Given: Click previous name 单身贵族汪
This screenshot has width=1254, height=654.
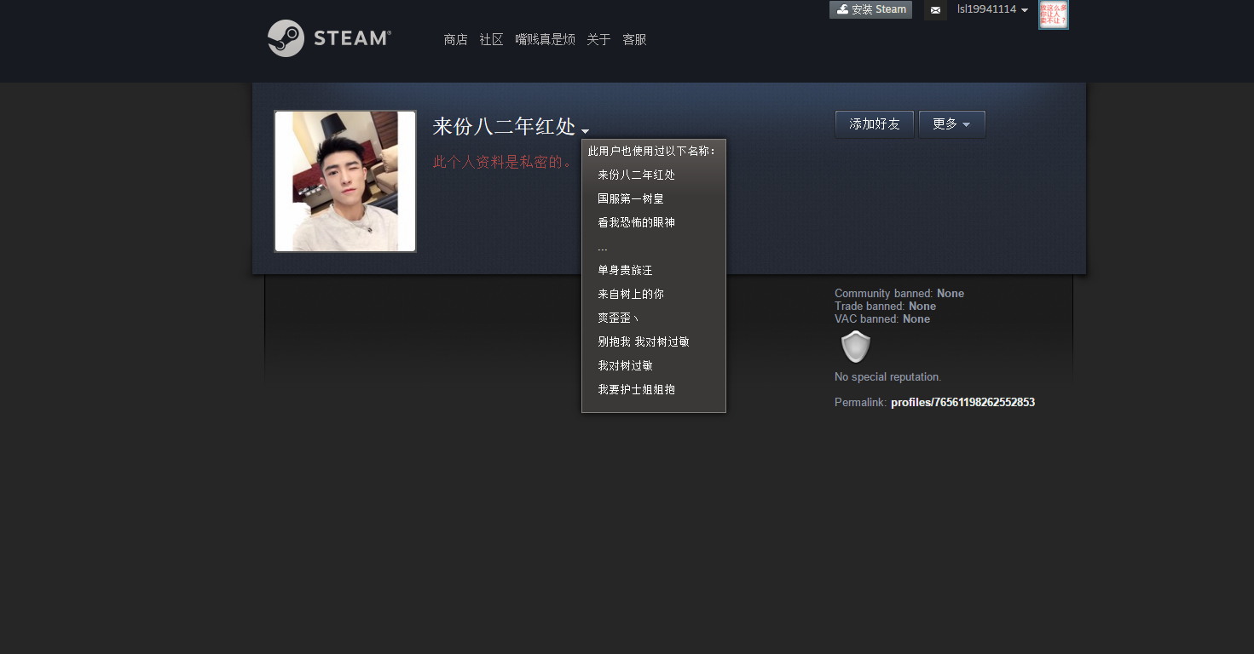Looking at the screenshot, I should click(x=625, y=270).
